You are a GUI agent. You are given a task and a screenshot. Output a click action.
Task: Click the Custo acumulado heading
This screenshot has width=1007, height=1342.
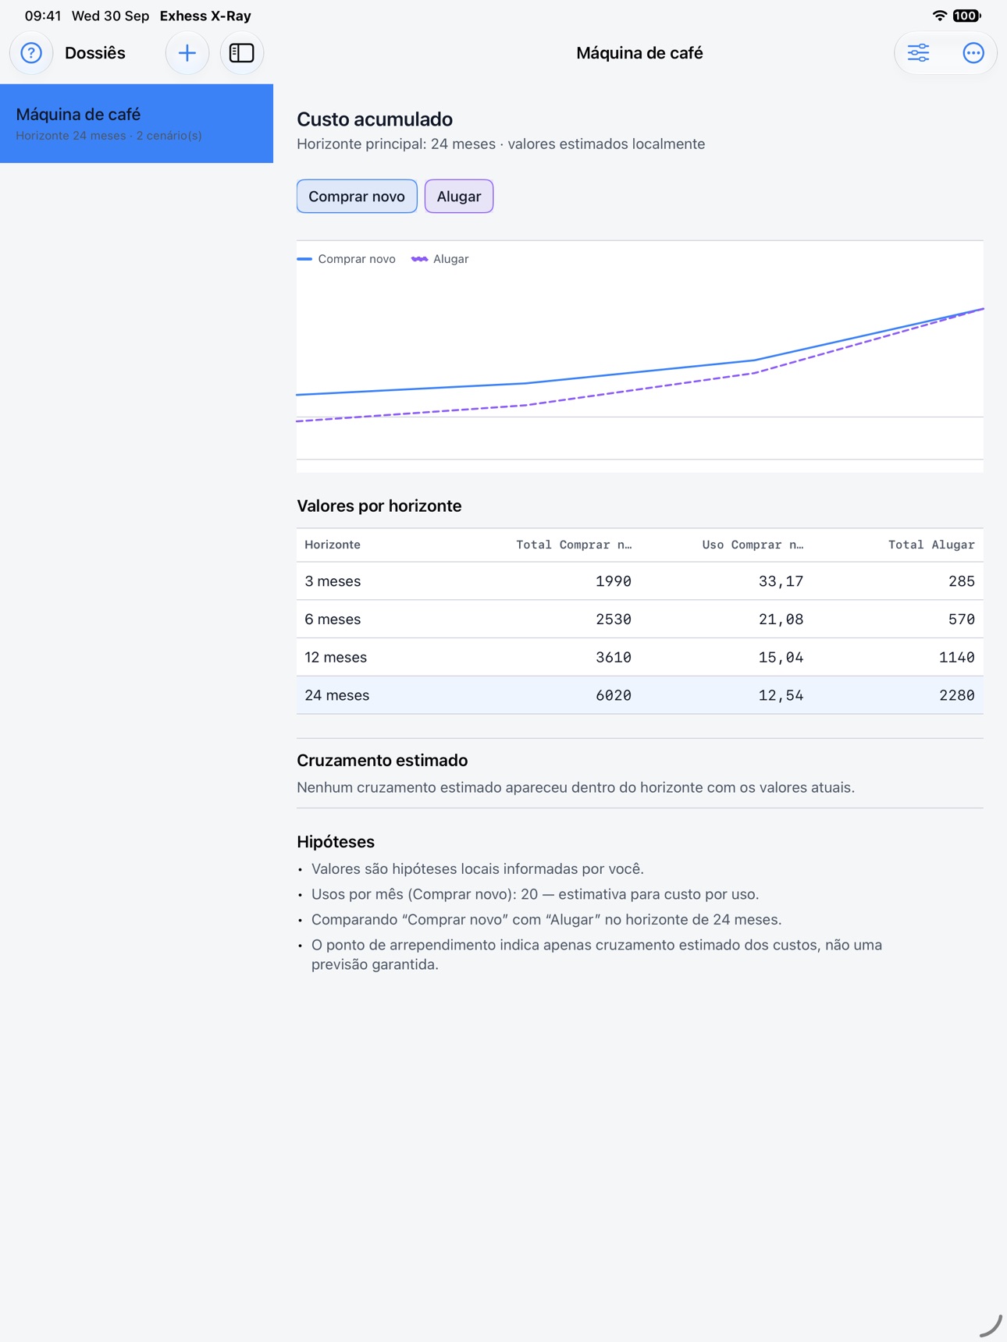pyautogui.click(x=375, y=119)
